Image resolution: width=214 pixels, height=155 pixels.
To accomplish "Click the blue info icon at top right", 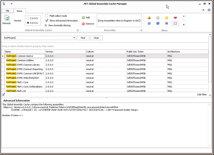I will (209, 10).
